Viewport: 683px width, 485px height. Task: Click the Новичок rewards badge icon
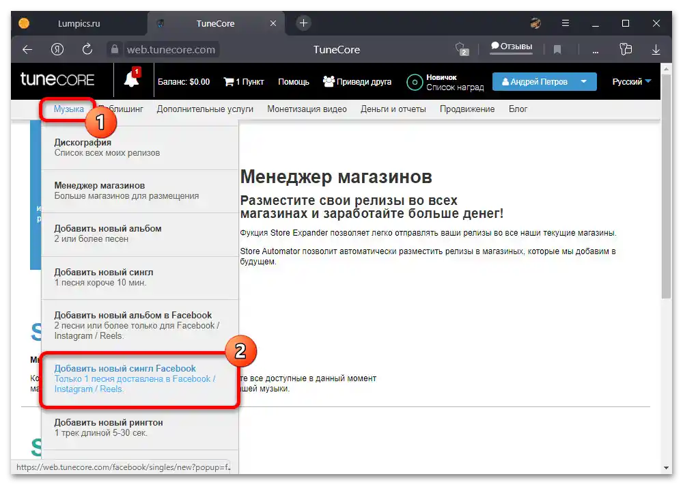tap(415, 83)
